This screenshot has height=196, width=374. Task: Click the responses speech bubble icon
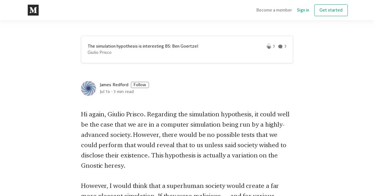pos(280,47)
